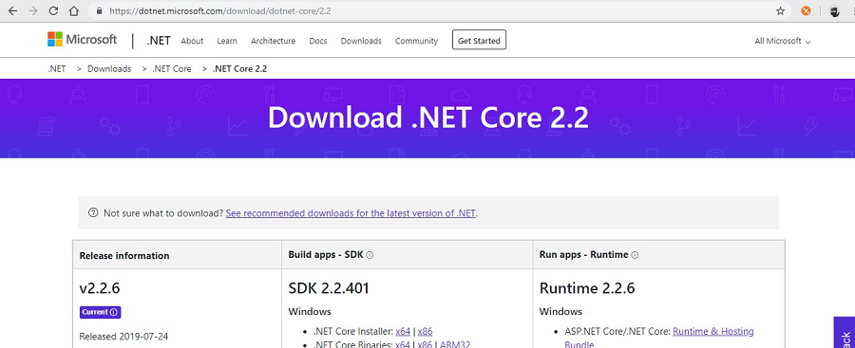The width and height of the screenshot is (855, 348).
Task: Bookmark this page with star icon
Action: [x=780, y=10]
